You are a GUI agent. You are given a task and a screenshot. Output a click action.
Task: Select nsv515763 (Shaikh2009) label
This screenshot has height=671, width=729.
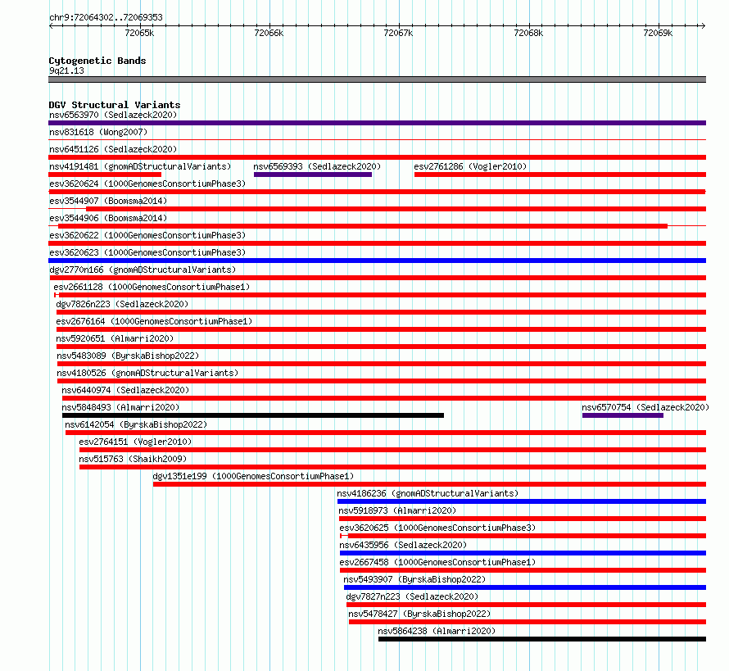133,459
